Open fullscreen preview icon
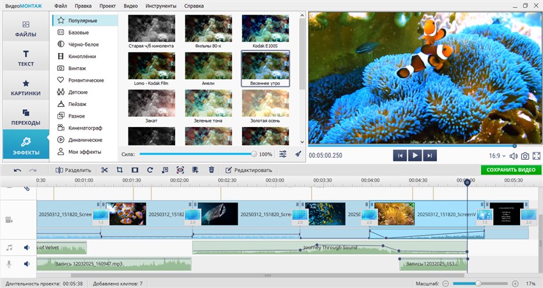 pos(537,155)
